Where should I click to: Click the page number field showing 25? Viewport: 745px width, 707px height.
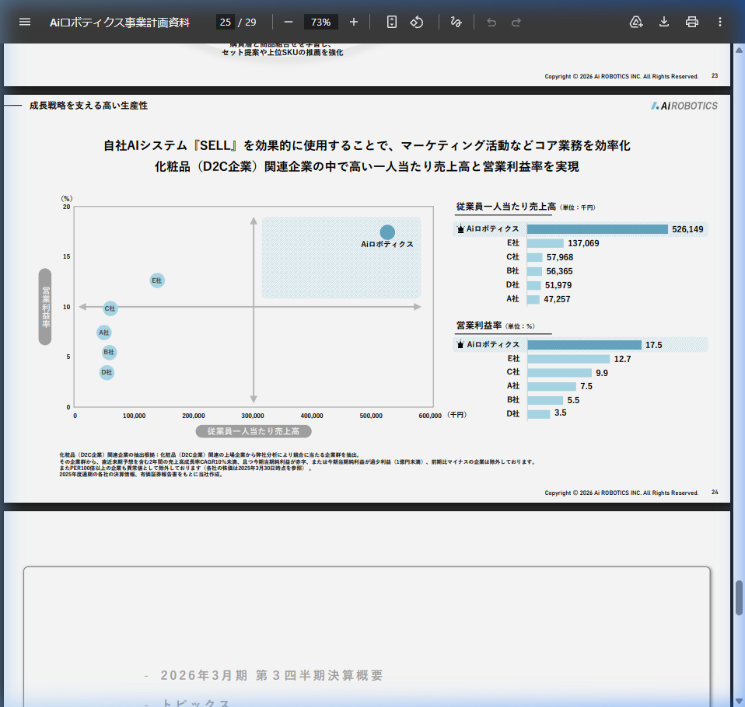tap(225, 22)
